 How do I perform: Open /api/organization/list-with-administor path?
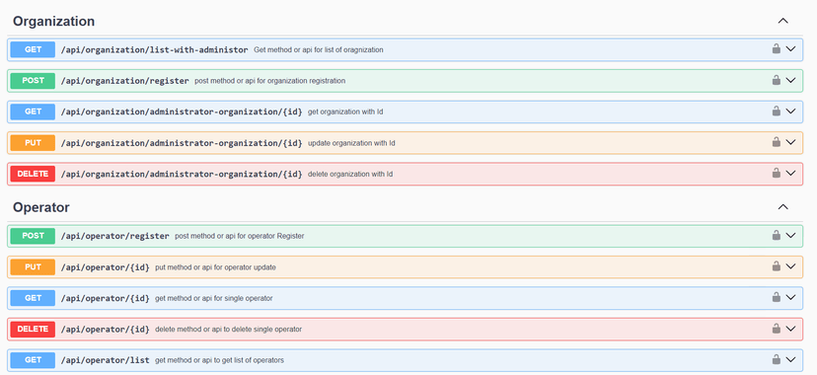(x=154, y=50)
